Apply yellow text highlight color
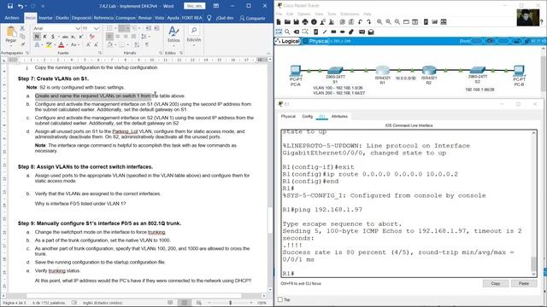The height and width of the screenshot is (307, 547). tap(49, 45)
